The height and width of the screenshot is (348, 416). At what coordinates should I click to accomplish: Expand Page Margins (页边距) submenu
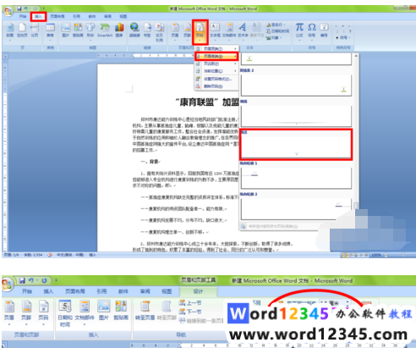click(x=216, y=64)
